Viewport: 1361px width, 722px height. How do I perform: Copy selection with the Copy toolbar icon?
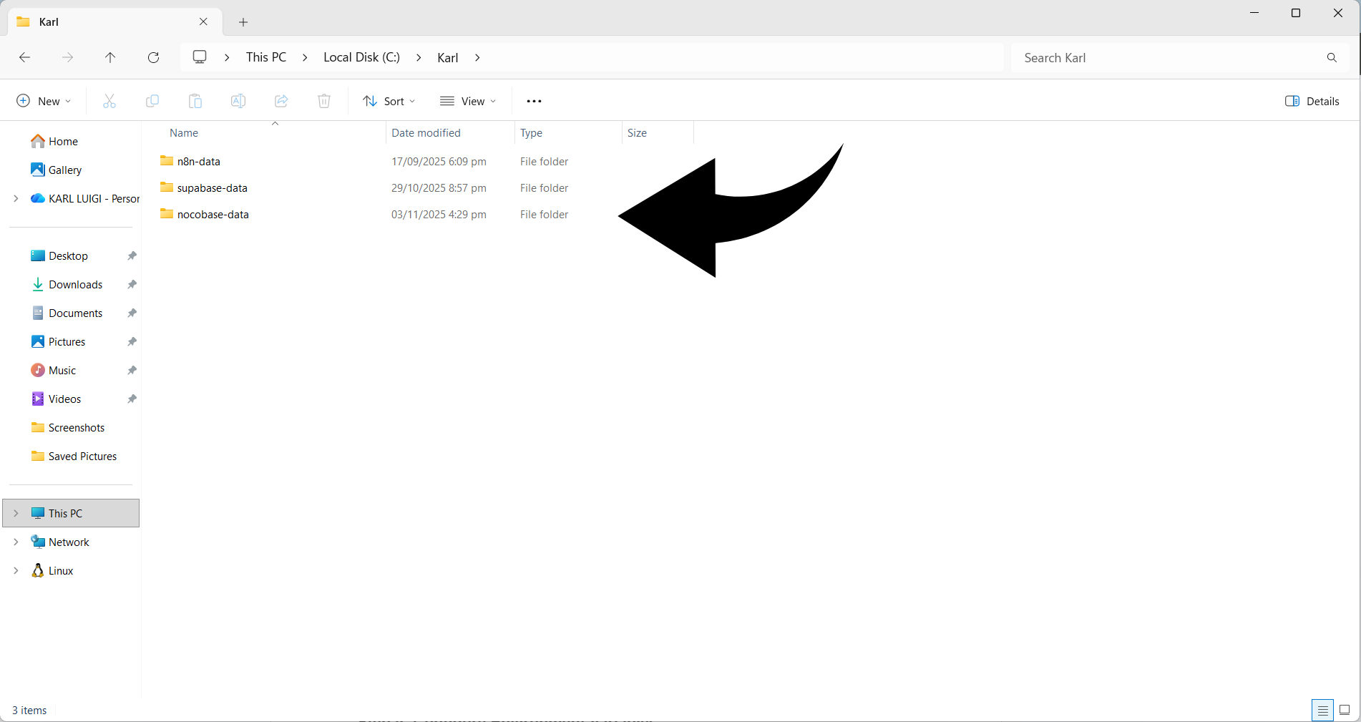pos(152,101)
